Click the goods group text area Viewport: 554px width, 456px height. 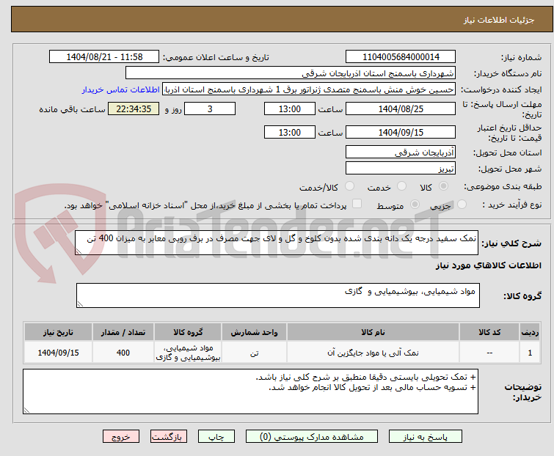(278, 295)
